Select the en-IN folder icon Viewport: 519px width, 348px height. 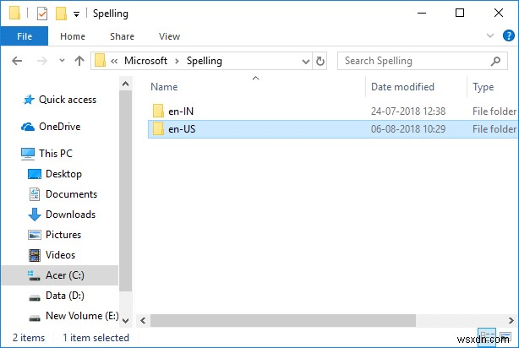tap(158, 111)
